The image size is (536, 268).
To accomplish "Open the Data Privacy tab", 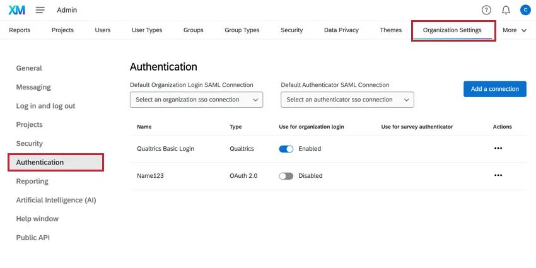I will tap(341, 30).
